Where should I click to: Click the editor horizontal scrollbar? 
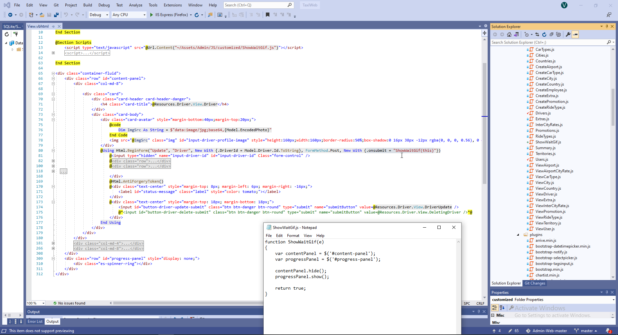(x=188, y=303)
